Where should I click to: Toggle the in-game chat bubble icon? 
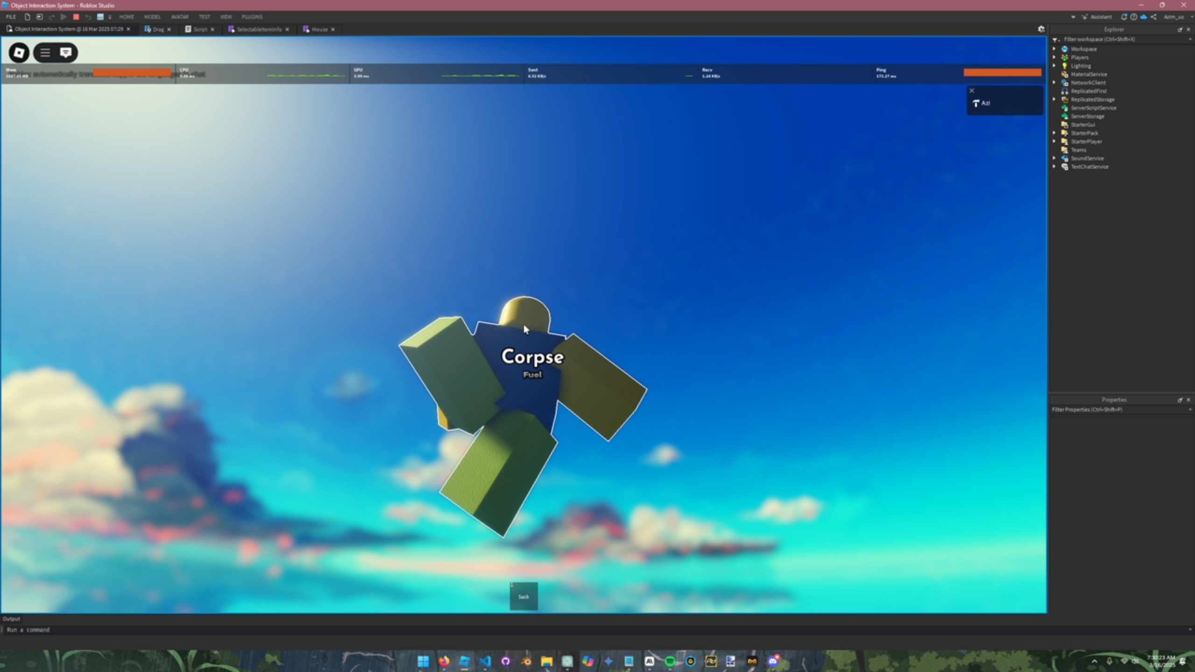coord(66,52)
